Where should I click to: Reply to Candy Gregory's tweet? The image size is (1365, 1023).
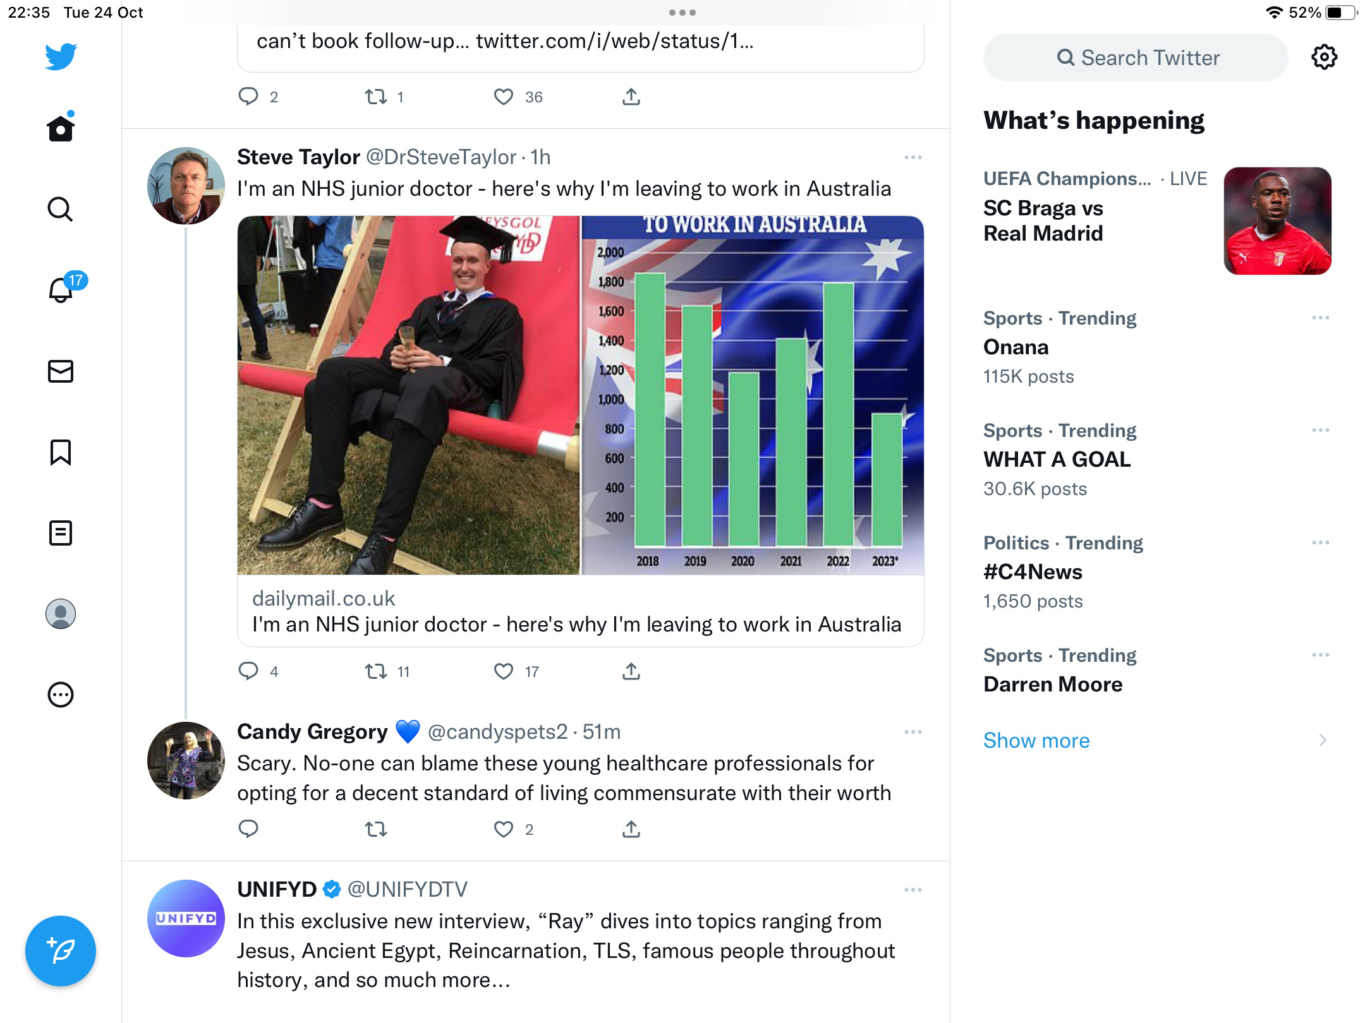[248, 829]
